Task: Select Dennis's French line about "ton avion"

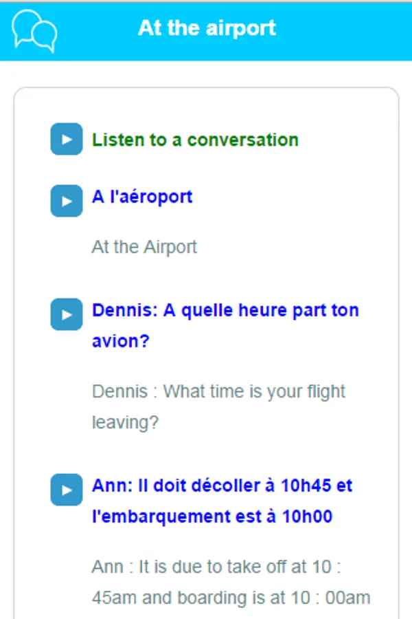Action: pos(225,310)
